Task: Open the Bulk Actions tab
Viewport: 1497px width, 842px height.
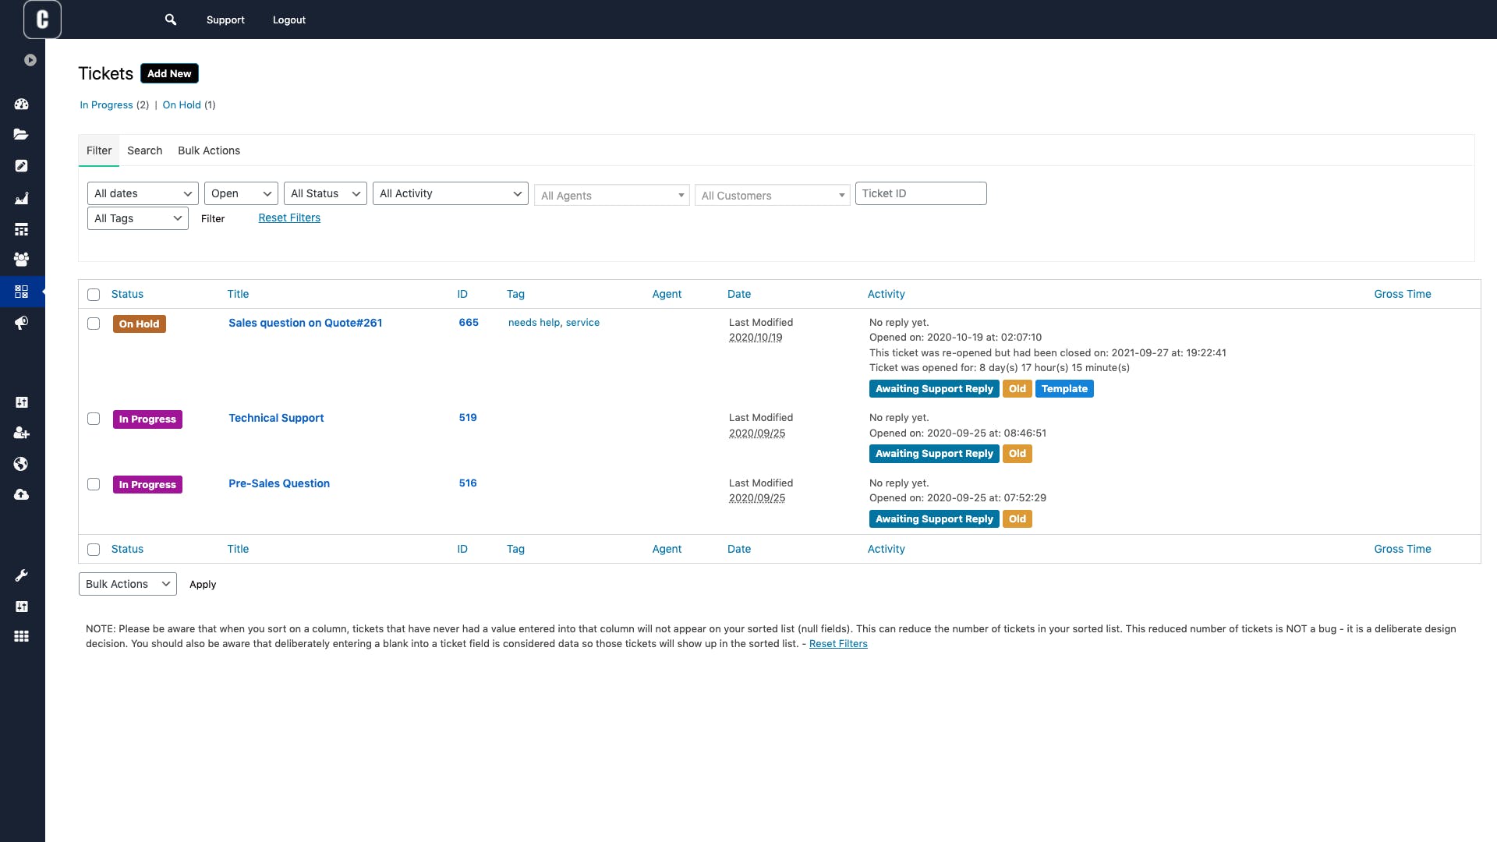Action: pos(209,150)
